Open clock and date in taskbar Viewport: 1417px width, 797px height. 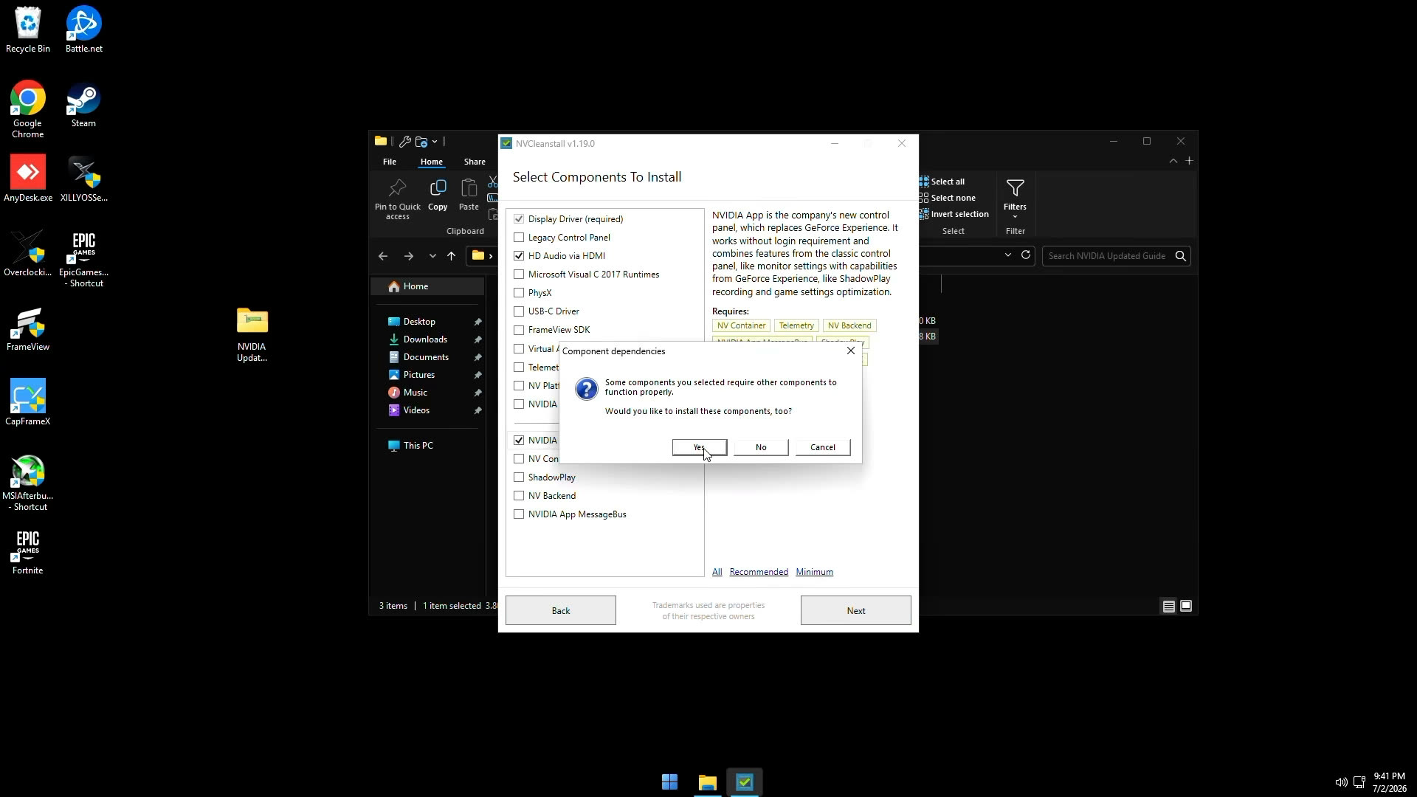click(1389, 782)
